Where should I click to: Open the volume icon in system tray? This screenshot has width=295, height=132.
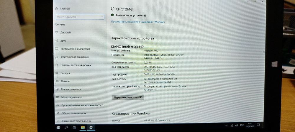237,125
